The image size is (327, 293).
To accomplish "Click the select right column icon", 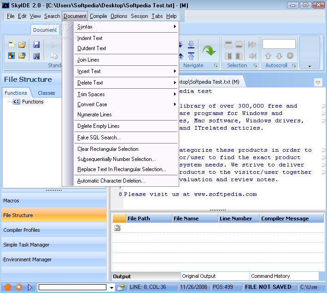I will tap(239, 56).
